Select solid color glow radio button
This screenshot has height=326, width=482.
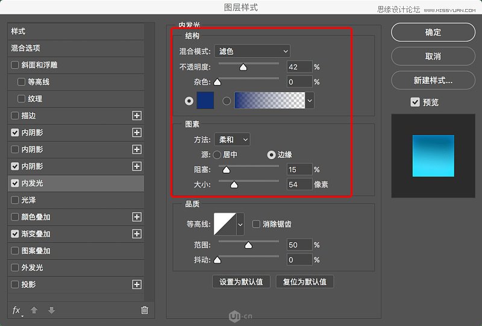189,101
